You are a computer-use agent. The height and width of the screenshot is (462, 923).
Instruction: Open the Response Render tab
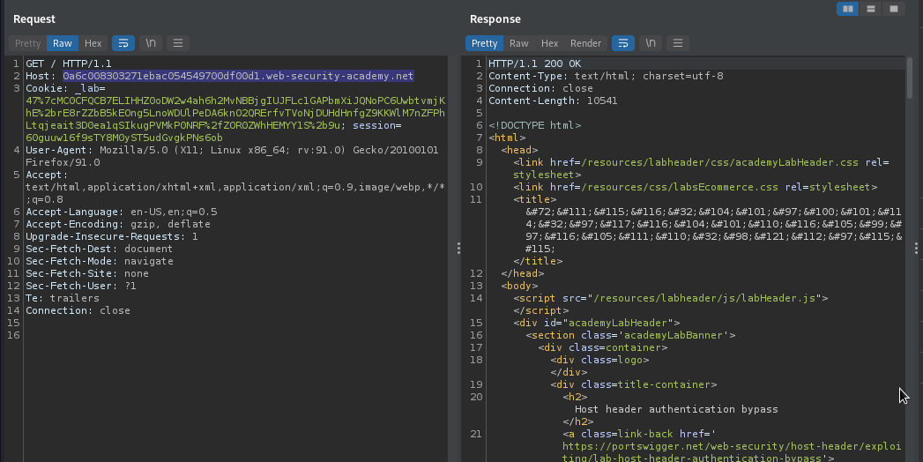pos(585,43)
